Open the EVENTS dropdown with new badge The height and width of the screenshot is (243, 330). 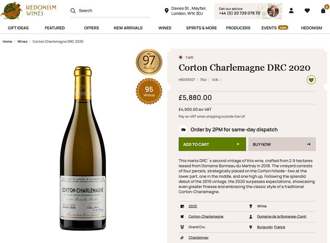(x=269, y=28)
